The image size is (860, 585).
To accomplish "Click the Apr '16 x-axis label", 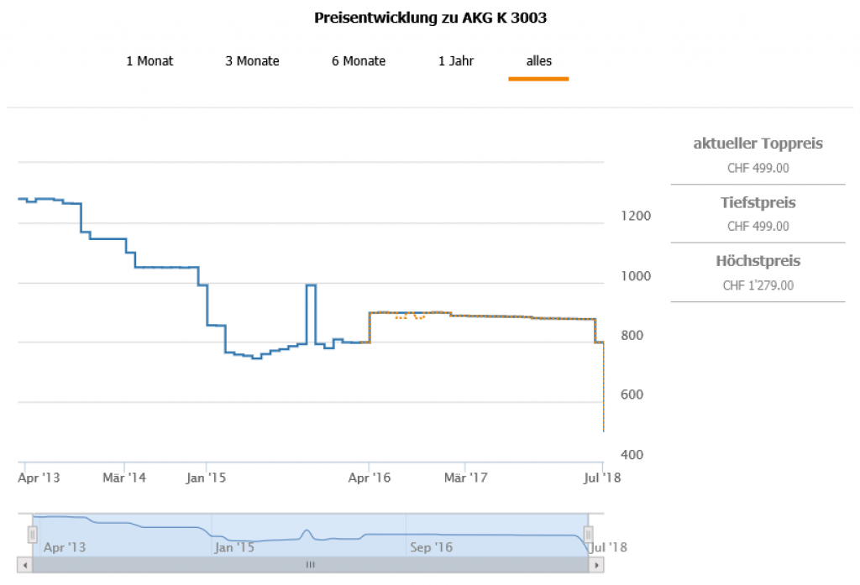I will pos(370,478).
